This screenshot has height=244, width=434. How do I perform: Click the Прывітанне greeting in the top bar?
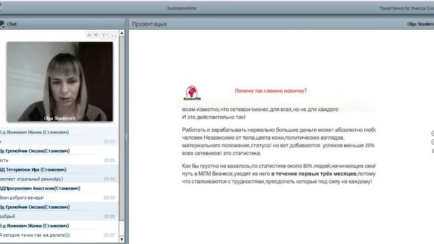point(406,8)
